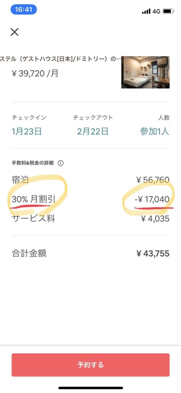Tap the info icon beside 手数料&税金の詳細
This screenshot has width=181, height=393.
pos(60,163)
